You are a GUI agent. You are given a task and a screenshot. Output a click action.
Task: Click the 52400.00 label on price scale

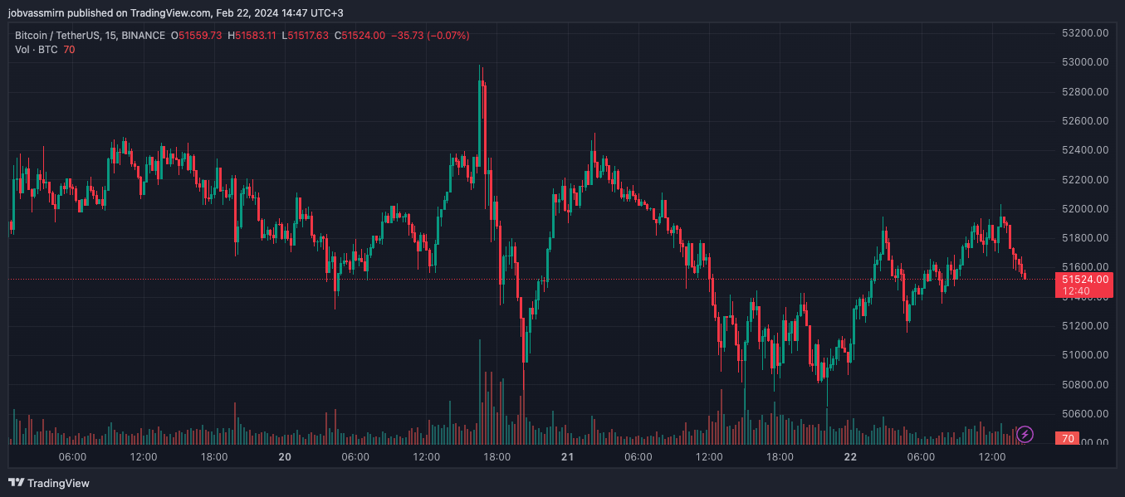tap(1085, 150)
